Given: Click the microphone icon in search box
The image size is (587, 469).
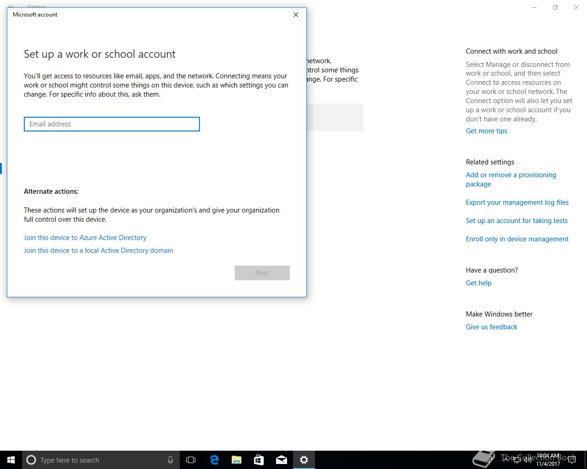Looking at the screenshot, I should [x=170, y=460].
